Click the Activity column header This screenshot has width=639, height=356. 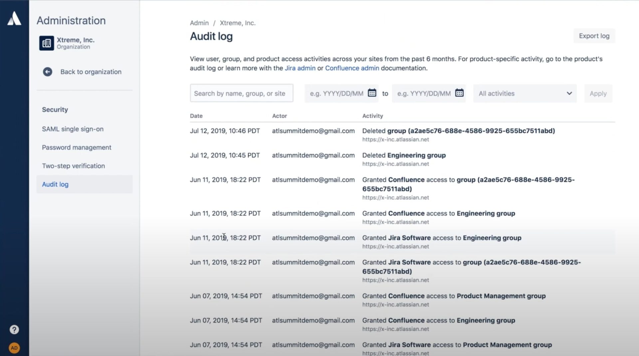coord(373,116)
